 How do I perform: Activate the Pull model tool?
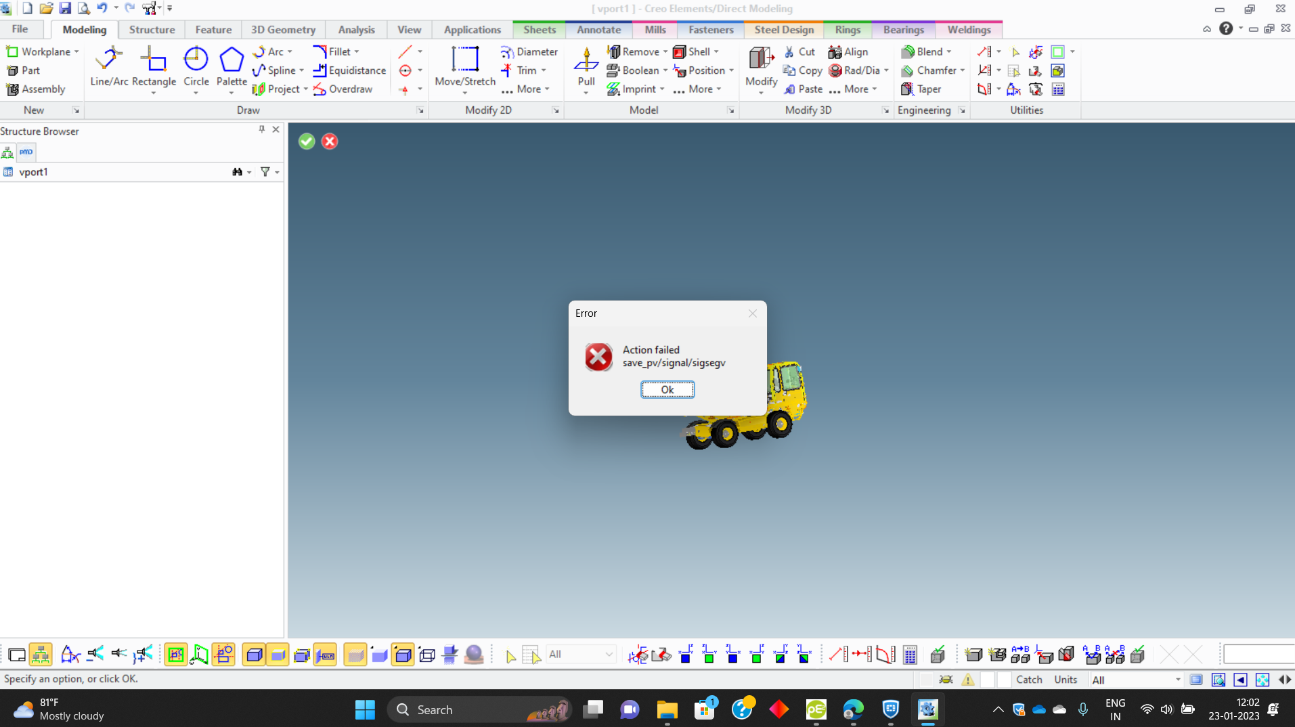click(x=586, y=66)
